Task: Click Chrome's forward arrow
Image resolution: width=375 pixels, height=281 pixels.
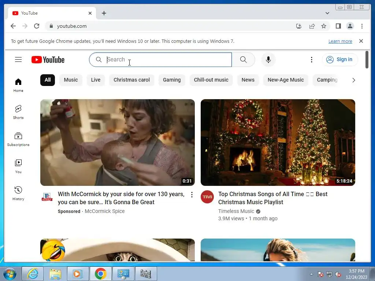Action: coord(25,26)
